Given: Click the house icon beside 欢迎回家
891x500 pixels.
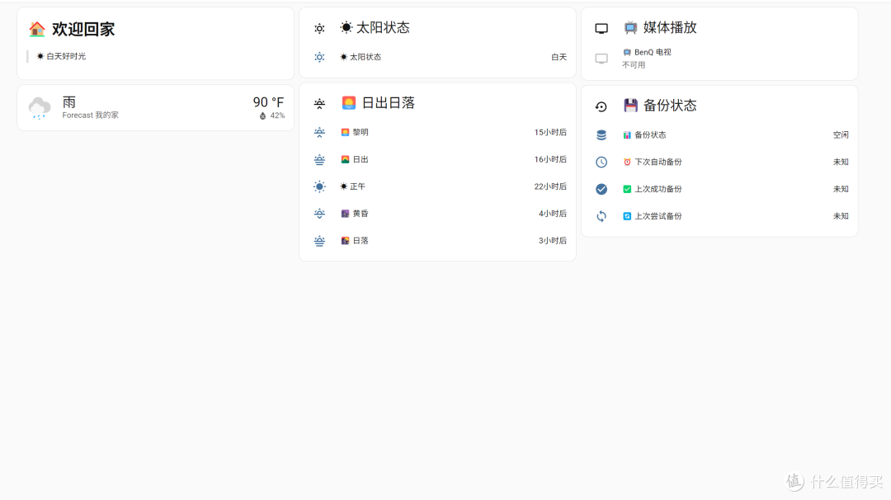Looking at the screenshot, I should 37,29.
